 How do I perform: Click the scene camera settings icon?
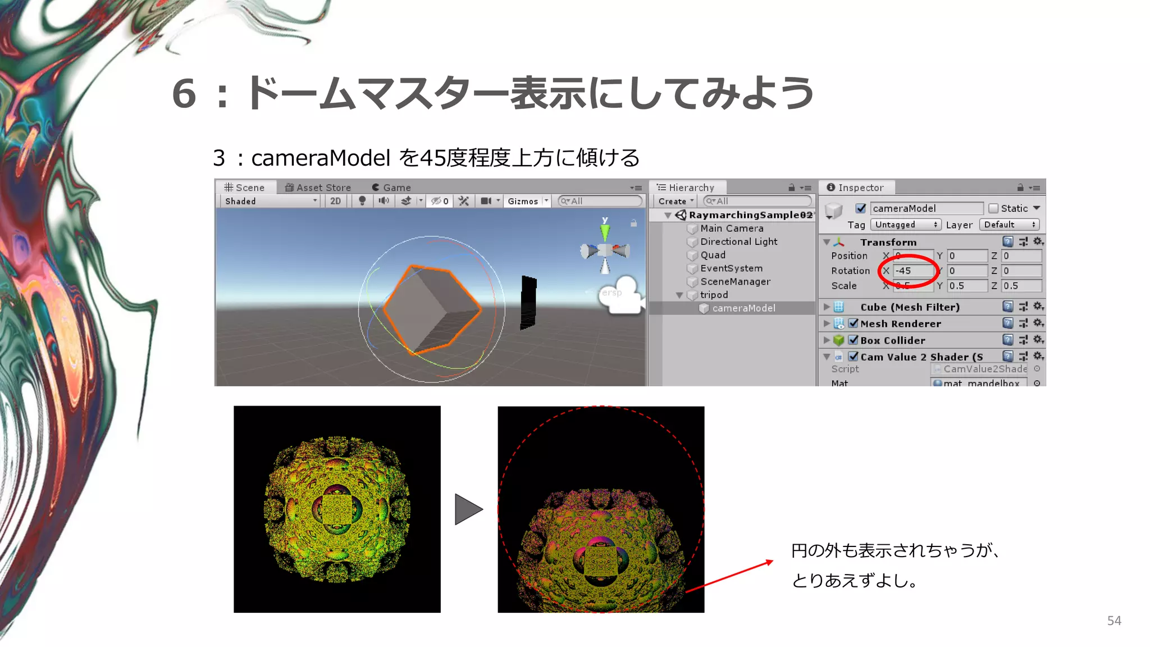coord(486,201)
